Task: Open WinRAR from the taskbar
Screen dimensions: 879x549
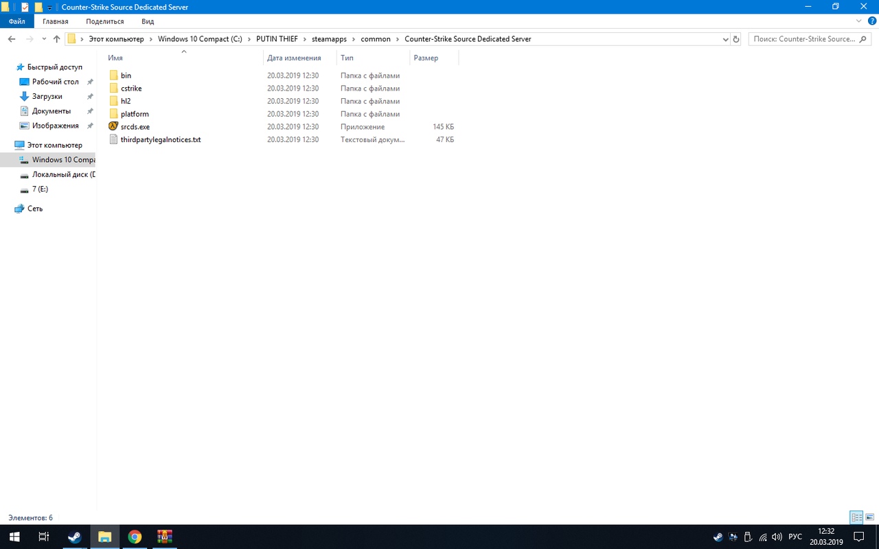Action: point(165,537)
